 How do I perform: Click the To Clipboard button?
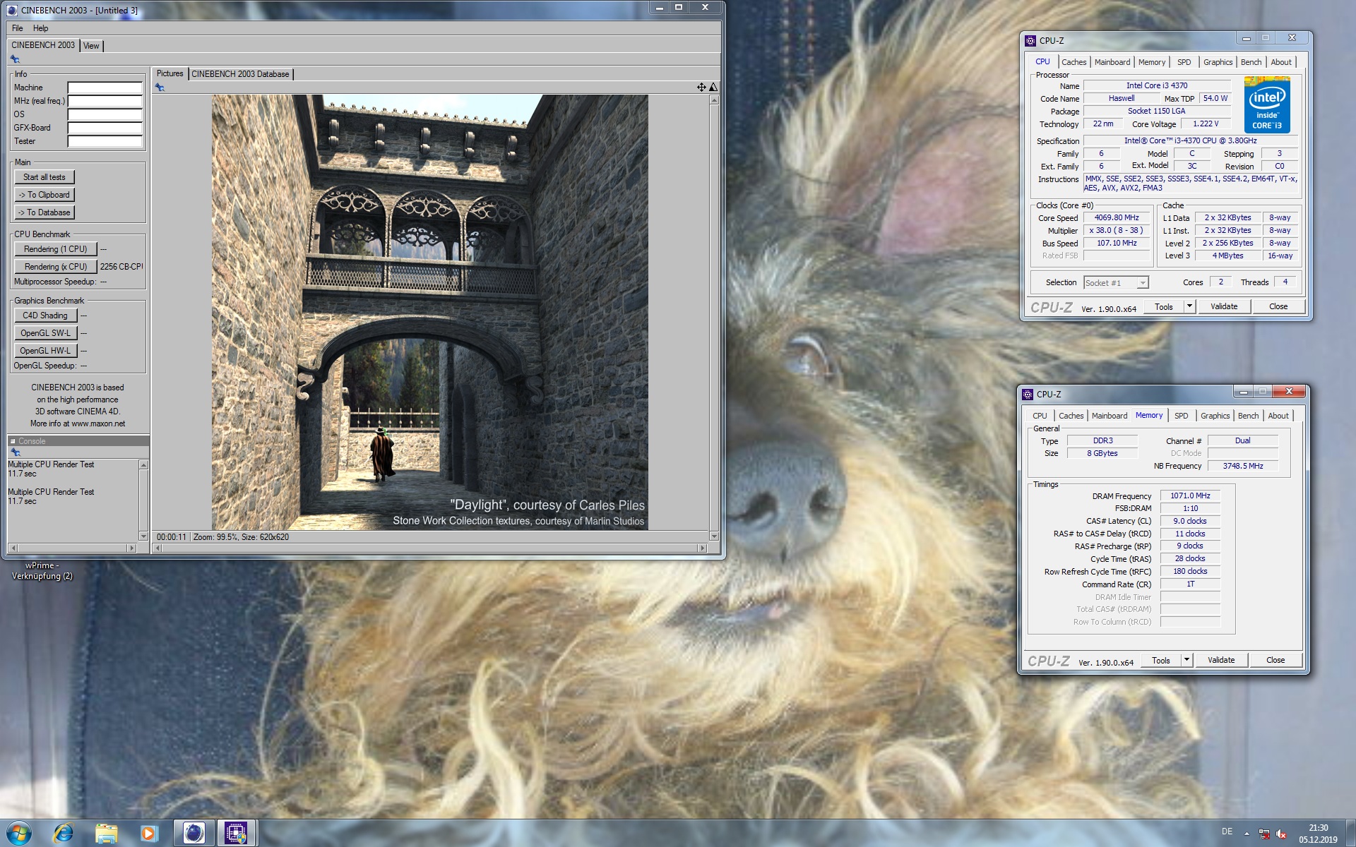(x=44, y=195)
